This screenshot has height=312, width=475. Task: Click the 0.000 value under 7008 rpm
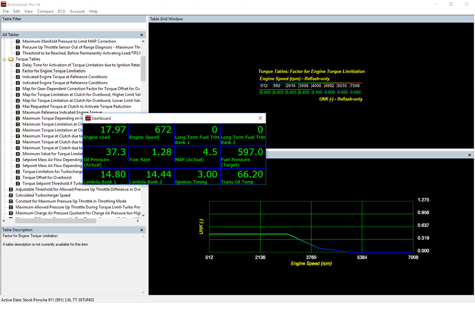pos(356,92)
